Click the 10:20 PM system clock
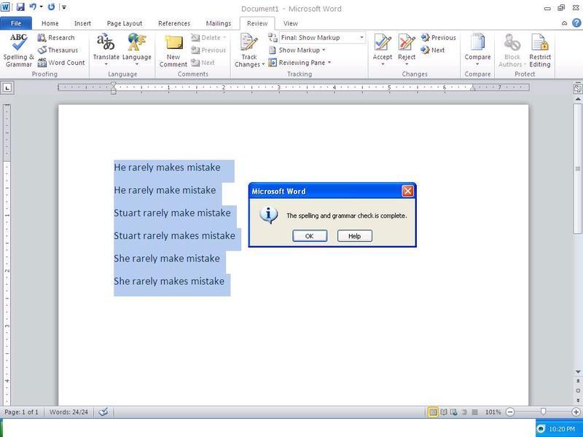Viewport: 583px width, 437px height. click(561, 429)
